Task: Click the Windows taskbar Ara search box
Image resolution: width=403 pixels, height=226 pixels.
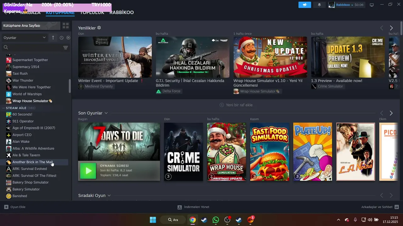Action: (173, 220)
